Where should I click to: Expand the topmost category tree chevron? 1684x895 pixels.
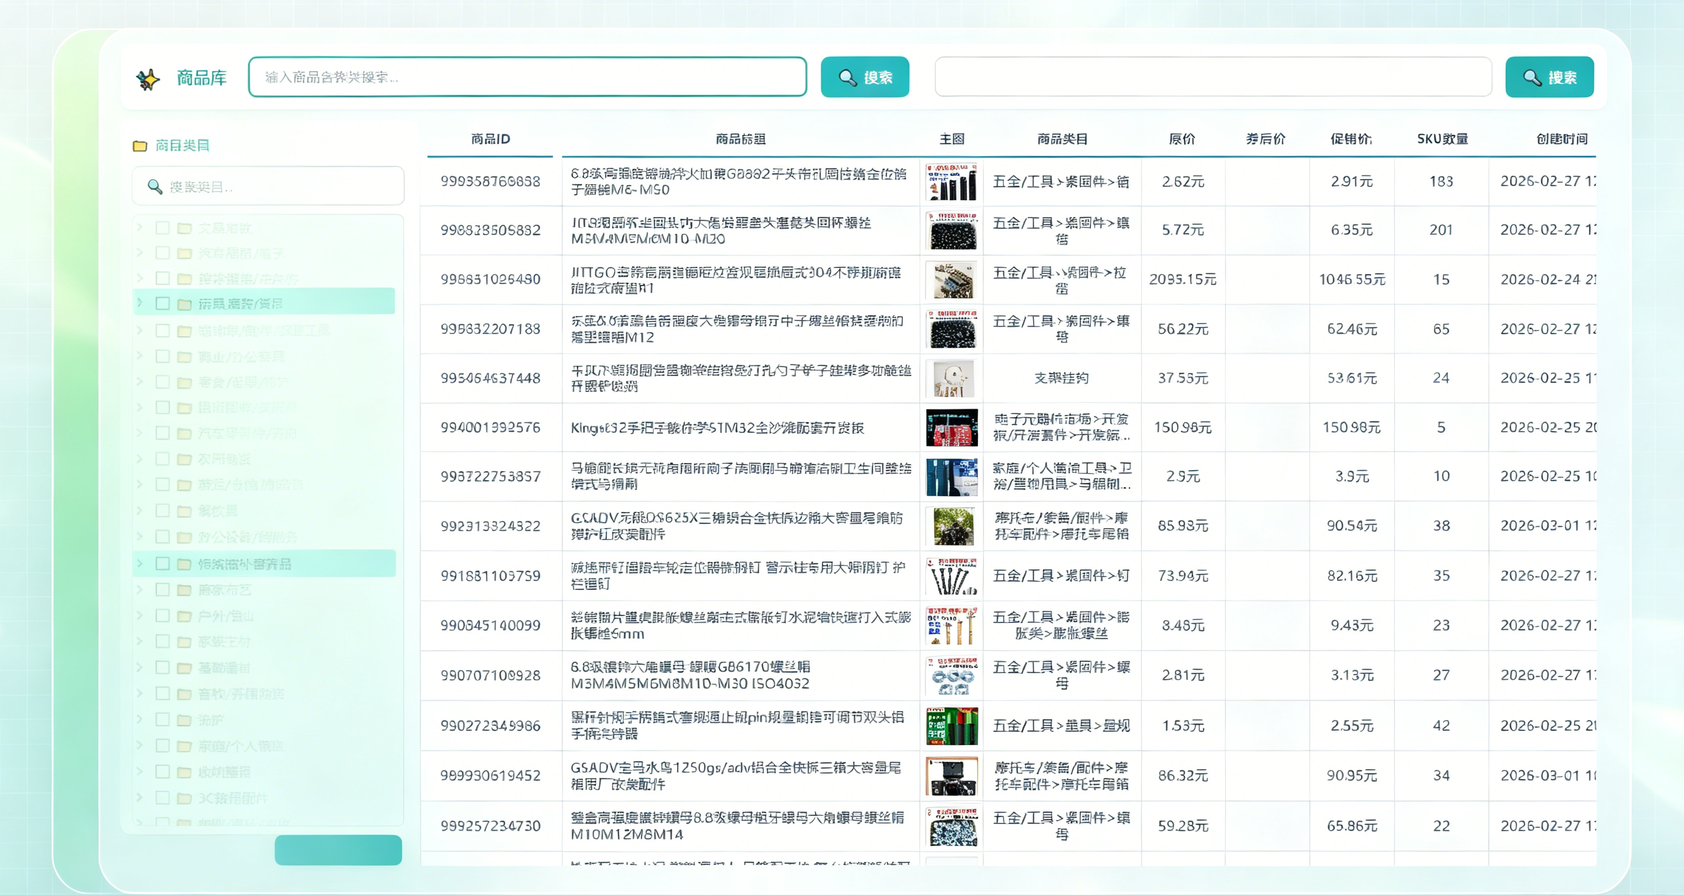140,227
